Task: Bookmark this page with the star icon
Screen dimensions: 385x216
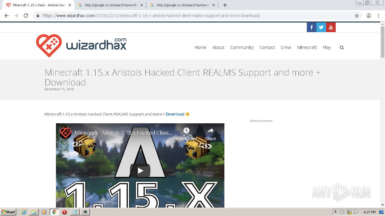Action: tap(357, 16)
